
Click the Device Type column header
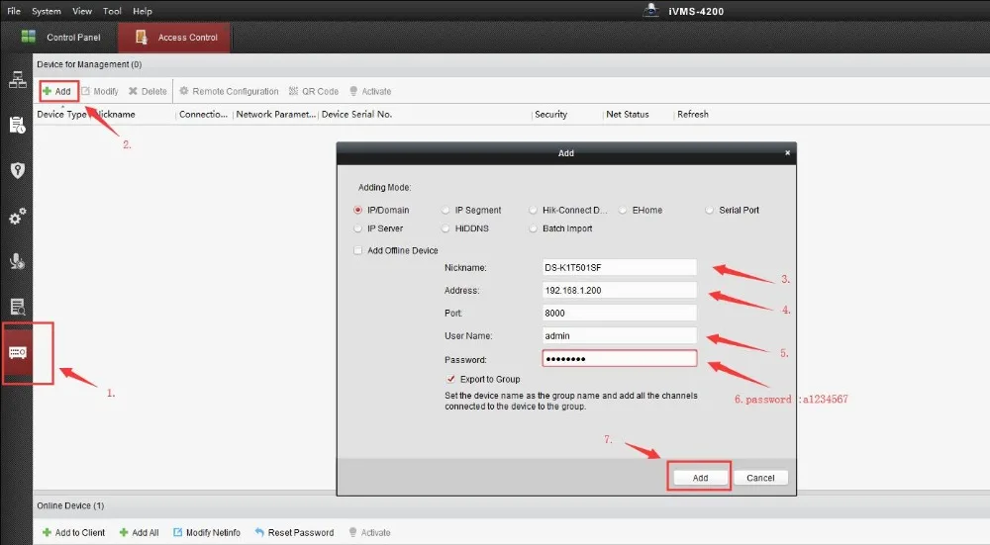(x=61, y=114)
